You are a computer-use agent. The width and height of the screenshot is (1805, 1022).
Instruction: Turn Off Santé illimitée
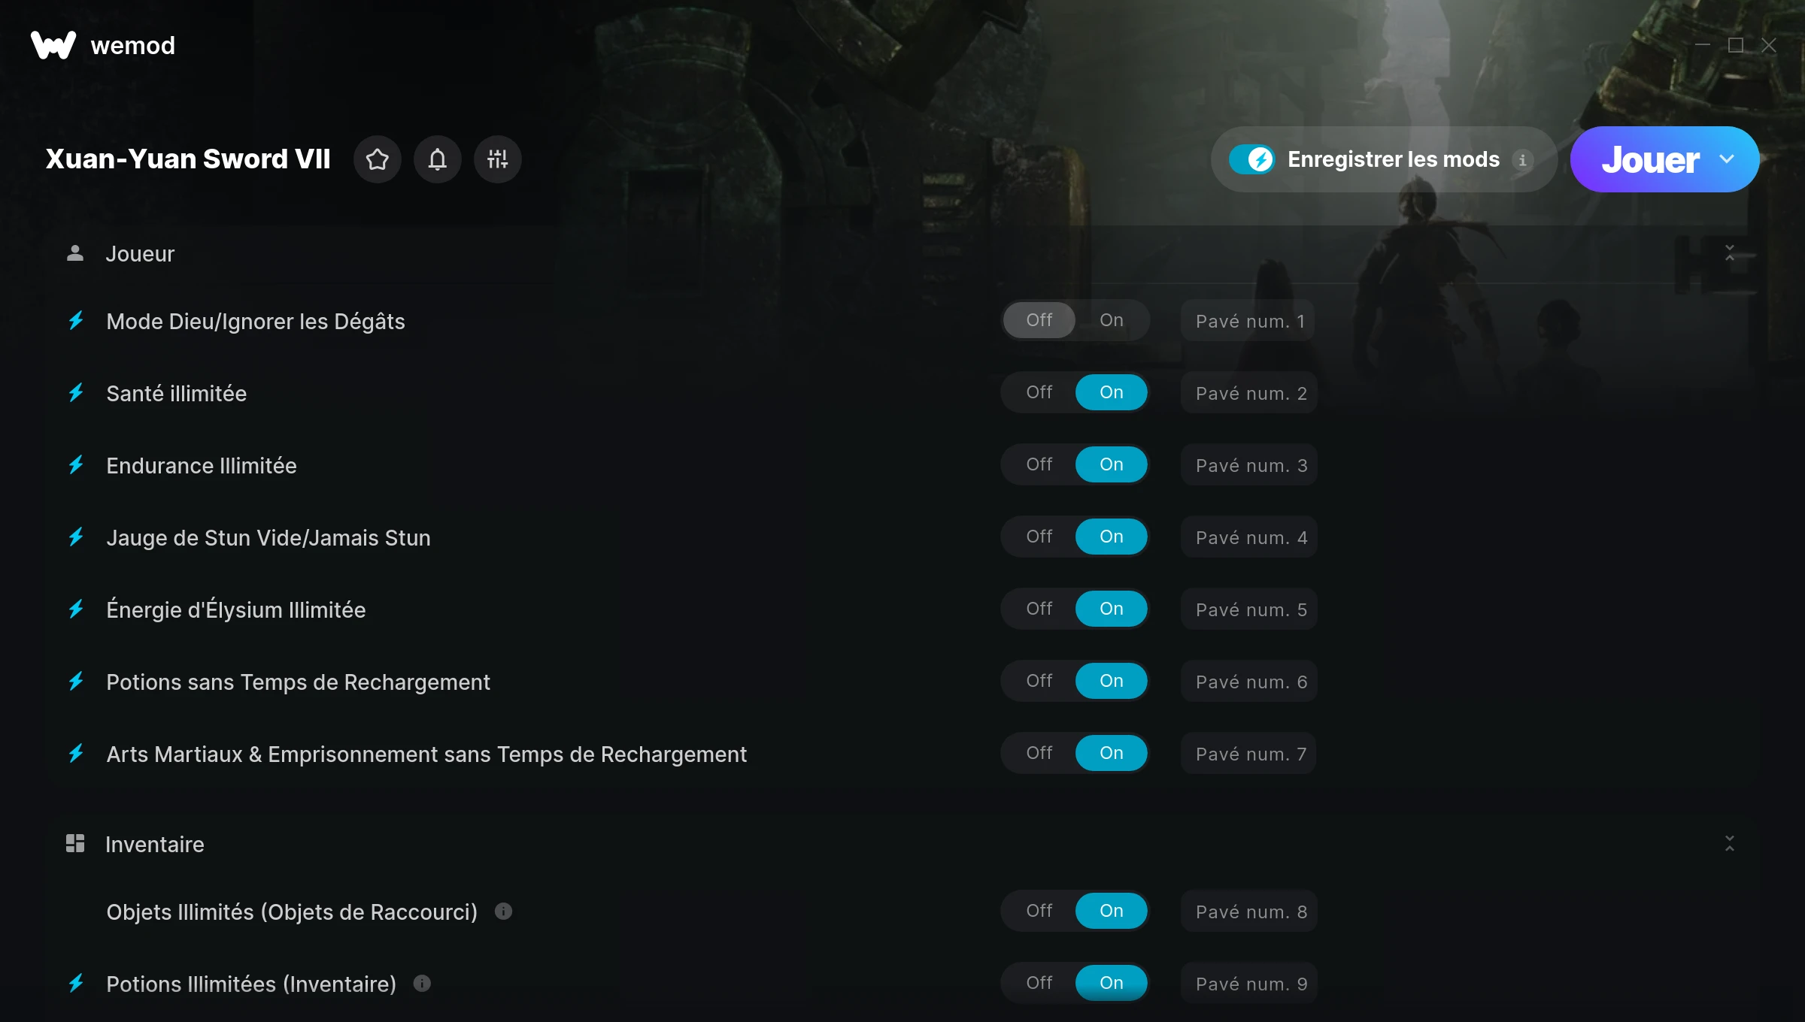[1039, 392]
